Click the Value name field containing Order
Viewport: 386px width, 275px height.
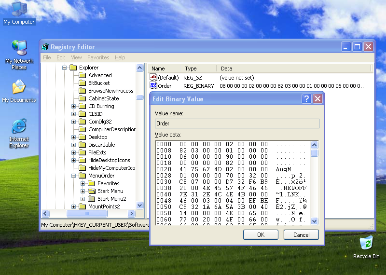click(x=237, y=124)
